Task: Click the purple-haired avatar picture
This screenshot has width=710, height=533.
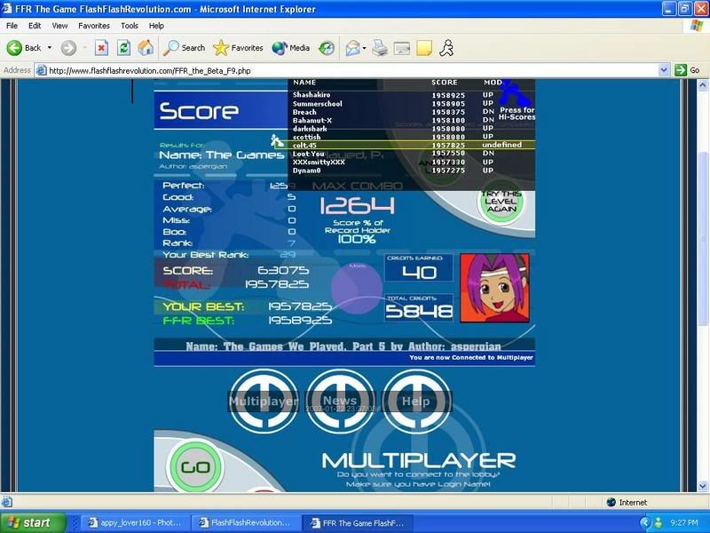Action: [494, 288]
